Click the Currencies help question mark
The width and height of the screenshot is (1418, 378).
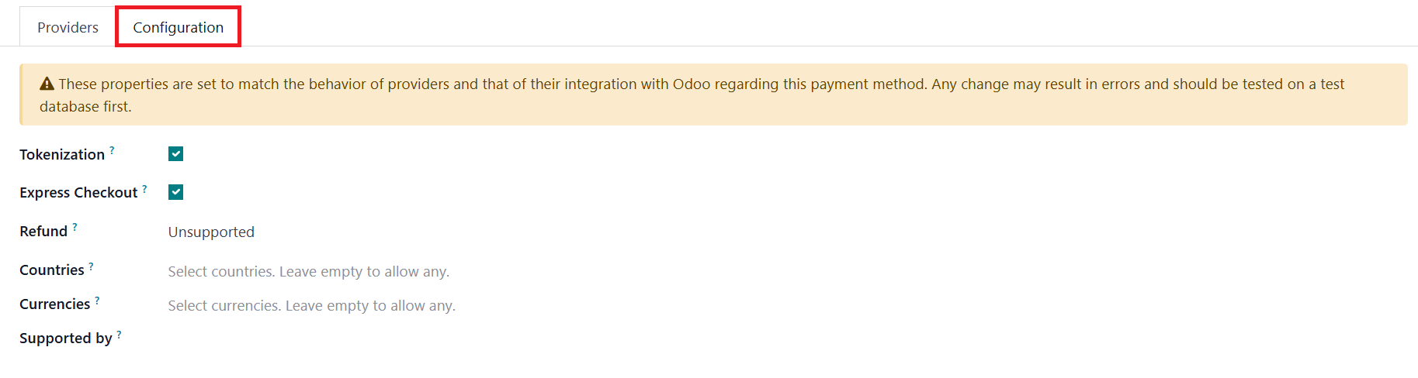click(97, 300)
